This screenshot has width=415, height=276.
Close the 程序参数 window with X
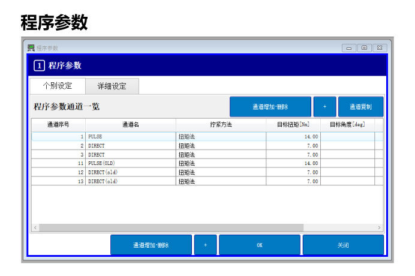click(x=380, y=48)
